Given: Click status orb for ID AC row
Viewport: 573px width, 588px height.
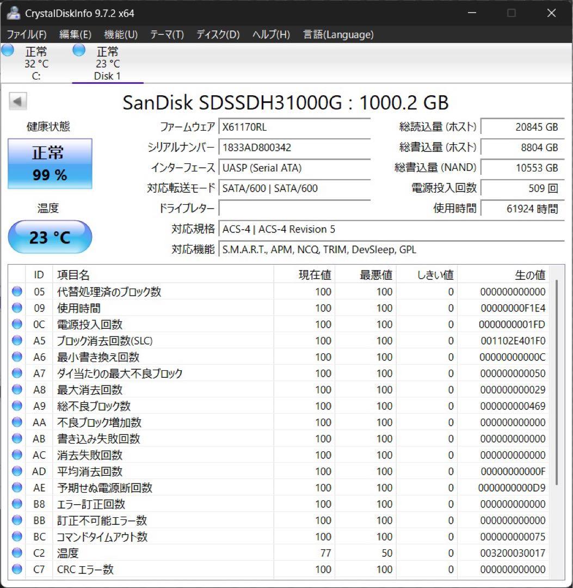Looking at the screenshot, I should (17, 455).
